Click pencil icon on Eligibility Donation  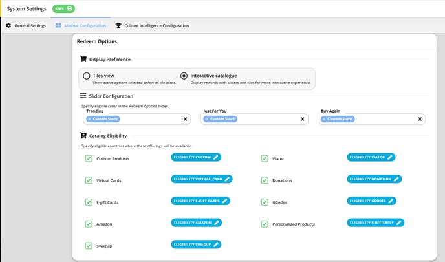(x=396, y=179)
